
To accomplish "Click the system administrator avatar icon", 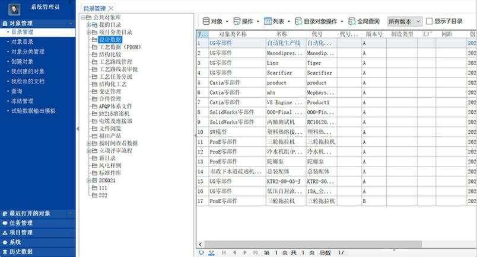I will click(15, 8).
